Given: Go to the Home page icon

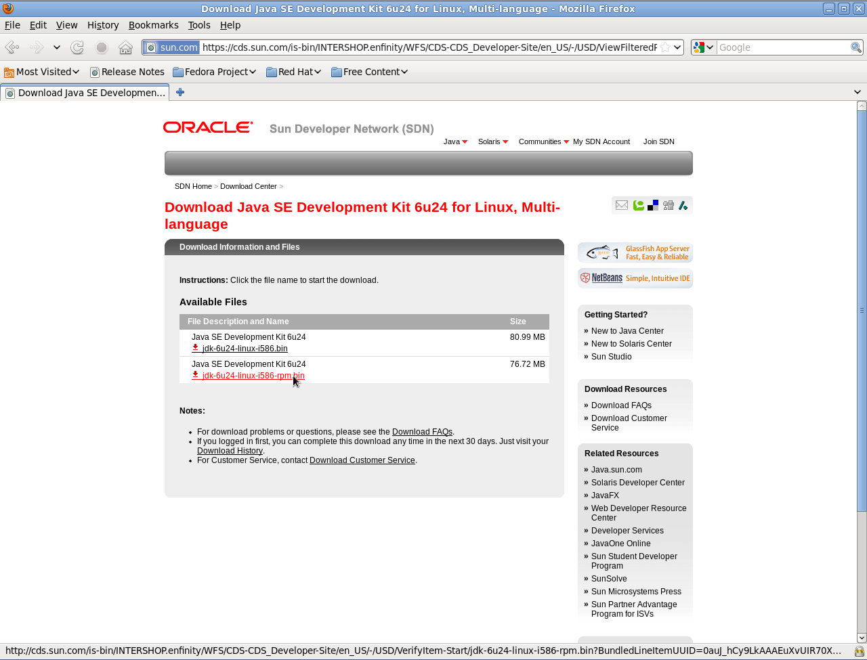Looking at the screenshot, I should (x=125, y=47).
